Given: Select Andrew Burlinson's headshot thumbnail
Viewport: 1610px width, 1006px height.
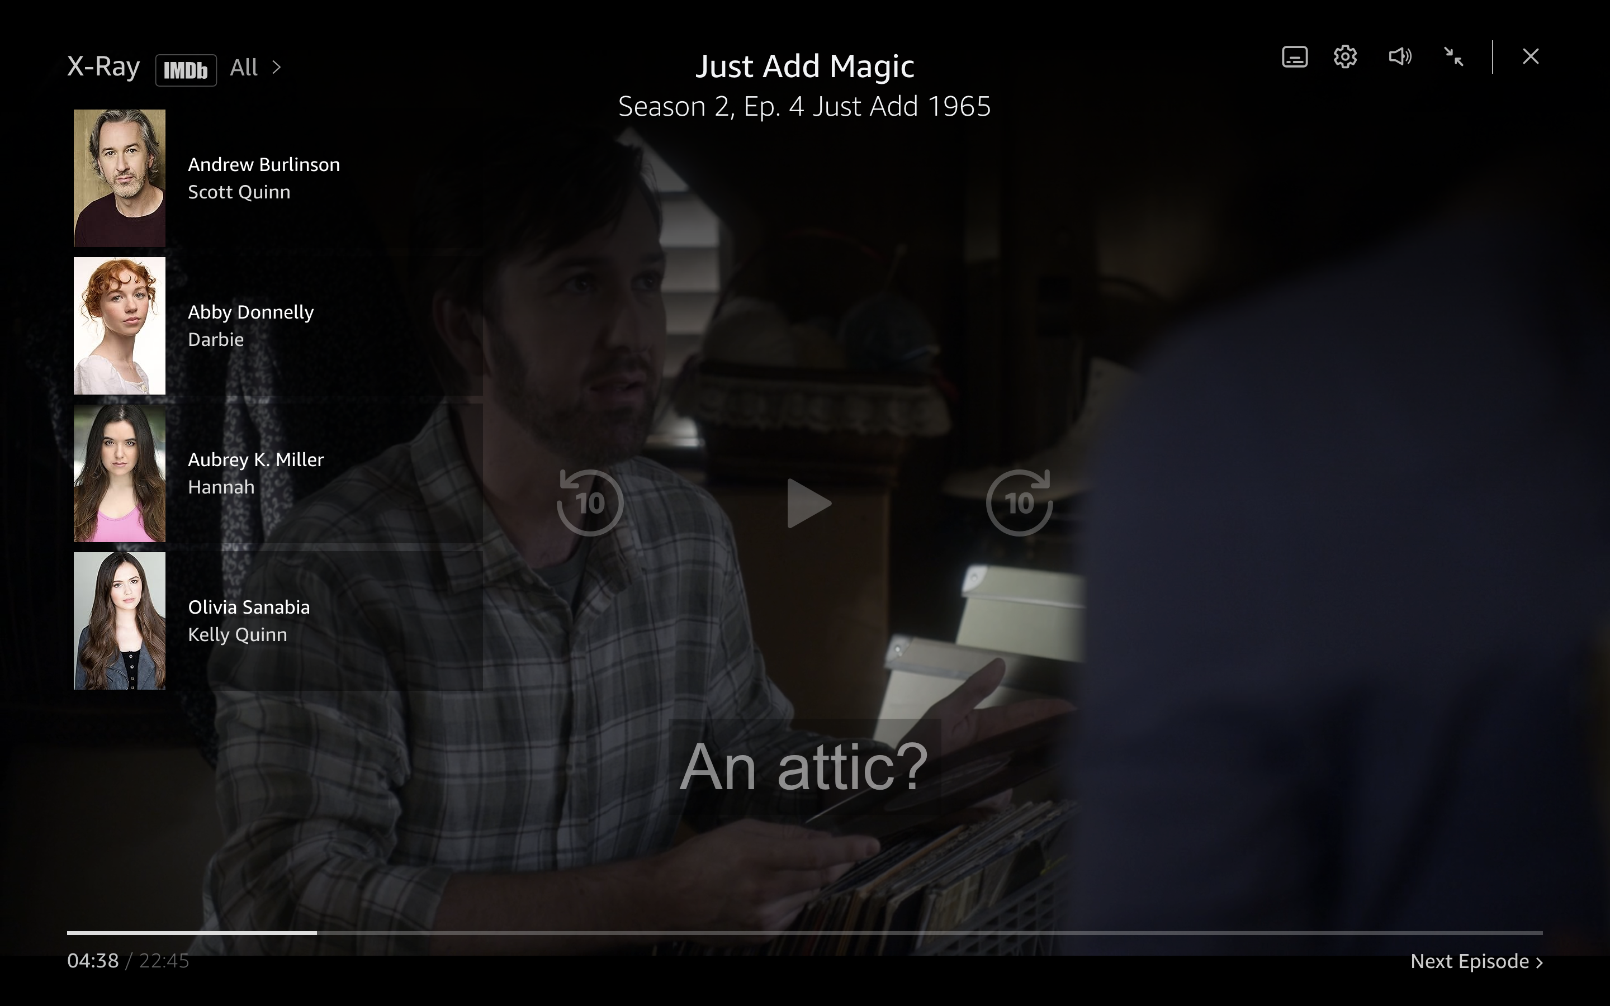Looking at the screenshot, I should point(120,178).
